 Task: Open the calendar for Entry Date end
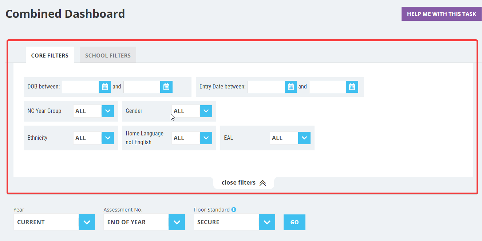point(352,87)
